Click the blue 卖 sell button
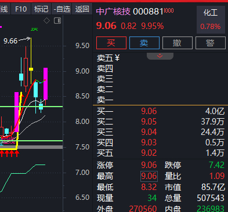The height and width of the screenshot is (212, 228). tap(144, 43)
